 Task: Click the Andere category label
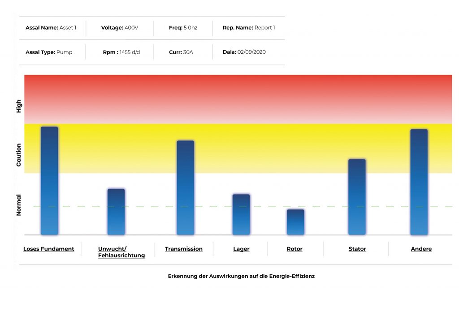coord(421,249)
